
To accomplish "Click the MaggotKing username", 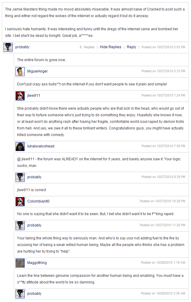I will tap(37, 263).
